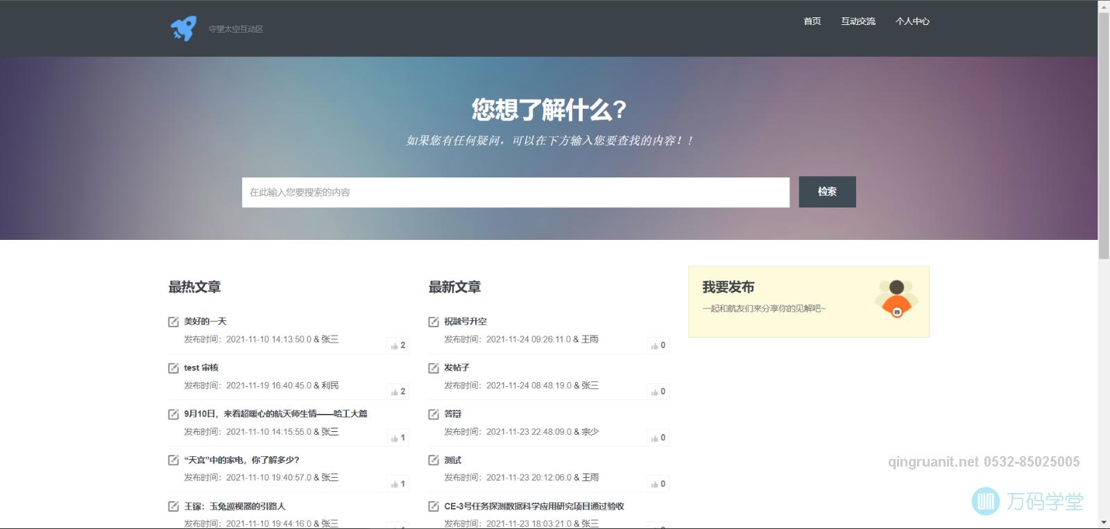Open article 王琛：玉兔巡视器的引路人

(x=234, y=507)
